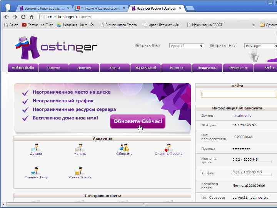Viewport: 277px width, 208px height.
Task: Open the База Знаний menu item
Action: 146,68
